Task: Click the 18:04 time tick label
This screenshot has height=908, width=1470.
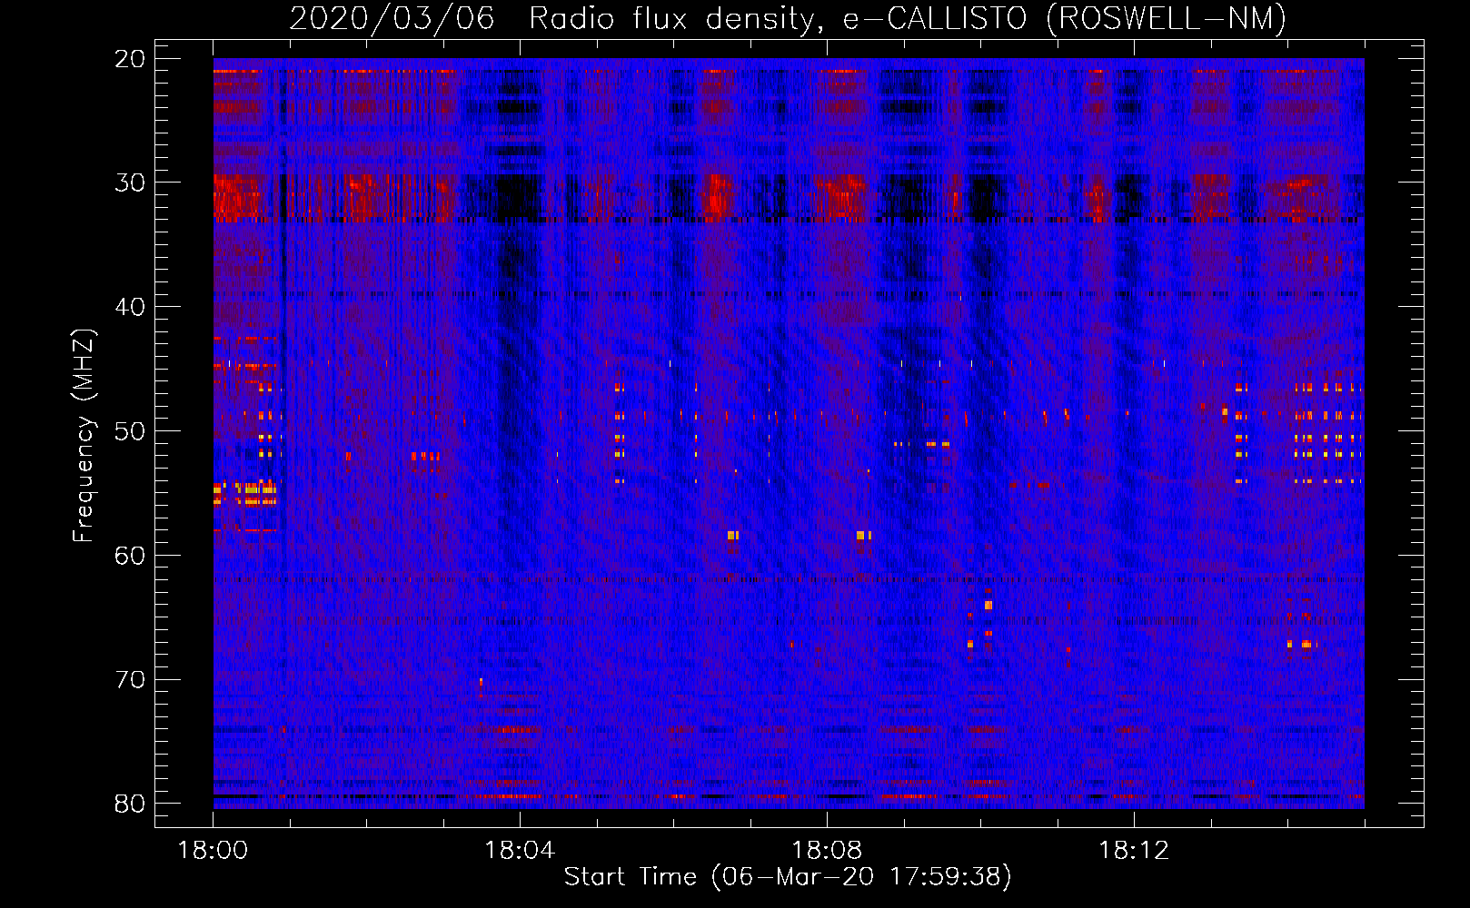Action: [x=520, y=851]
